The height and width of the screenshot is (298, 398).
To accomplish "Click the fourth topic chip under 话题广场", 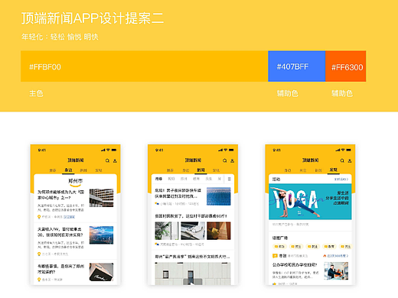I will click(x=329, y=247).
